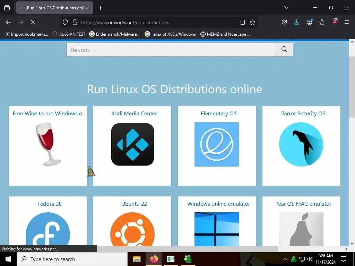Open MEMZ and Noescape bookmark
This screenshot has height=266, width=355.
click(x=225, y=34)
